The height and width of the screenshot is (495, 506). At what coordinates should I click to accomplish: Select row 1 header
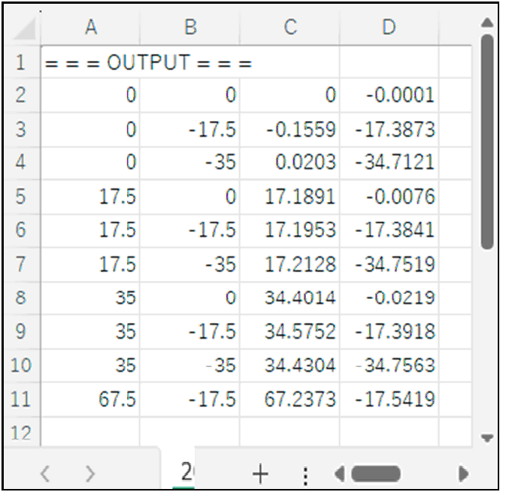tap(22, 62)
